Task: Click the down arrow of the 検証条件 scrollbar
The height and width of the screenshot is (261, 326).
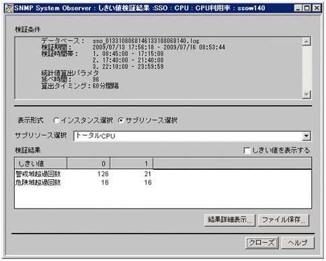Action: 307,95
